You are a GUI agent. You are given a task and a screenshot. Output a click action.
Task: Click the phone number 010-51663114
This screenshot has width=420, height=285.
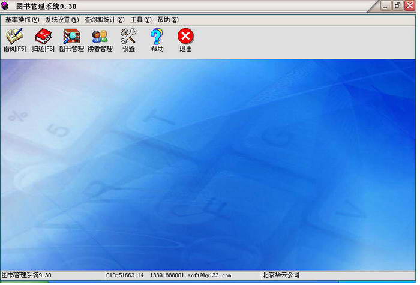125,275
